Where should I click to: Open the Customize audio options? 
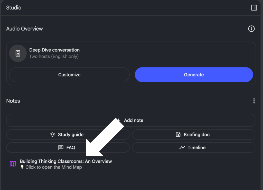[69, 75]
